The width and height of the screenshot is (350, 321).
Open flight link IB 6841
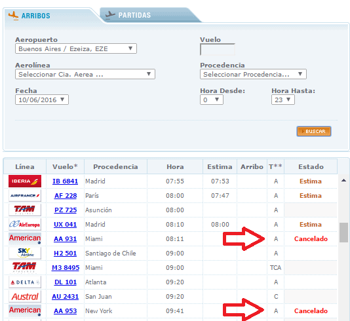coord(65,181)
